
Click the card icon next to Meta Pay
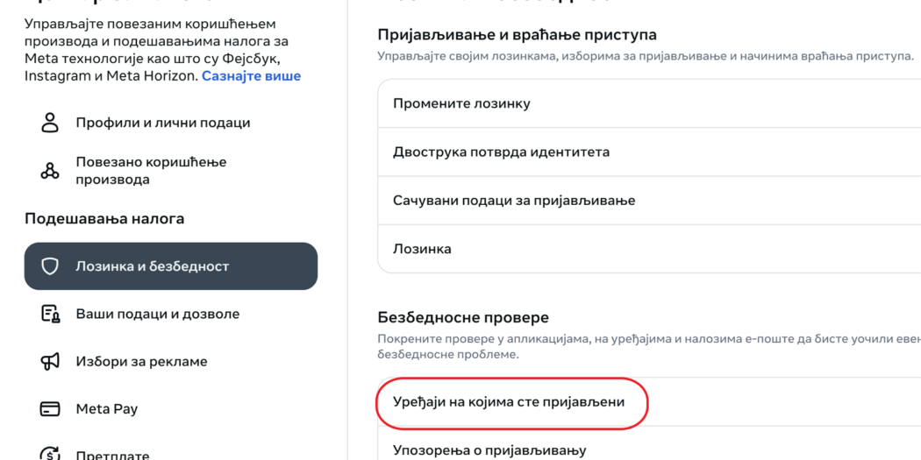50,408
